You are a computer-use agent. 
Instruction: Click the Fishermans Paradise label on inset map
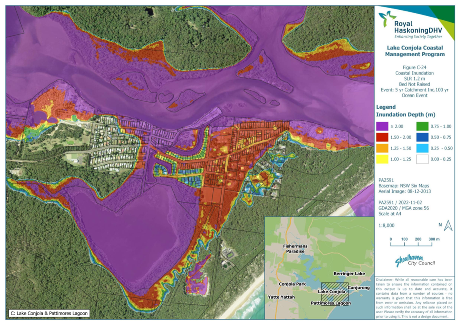(x=295, y=249)
